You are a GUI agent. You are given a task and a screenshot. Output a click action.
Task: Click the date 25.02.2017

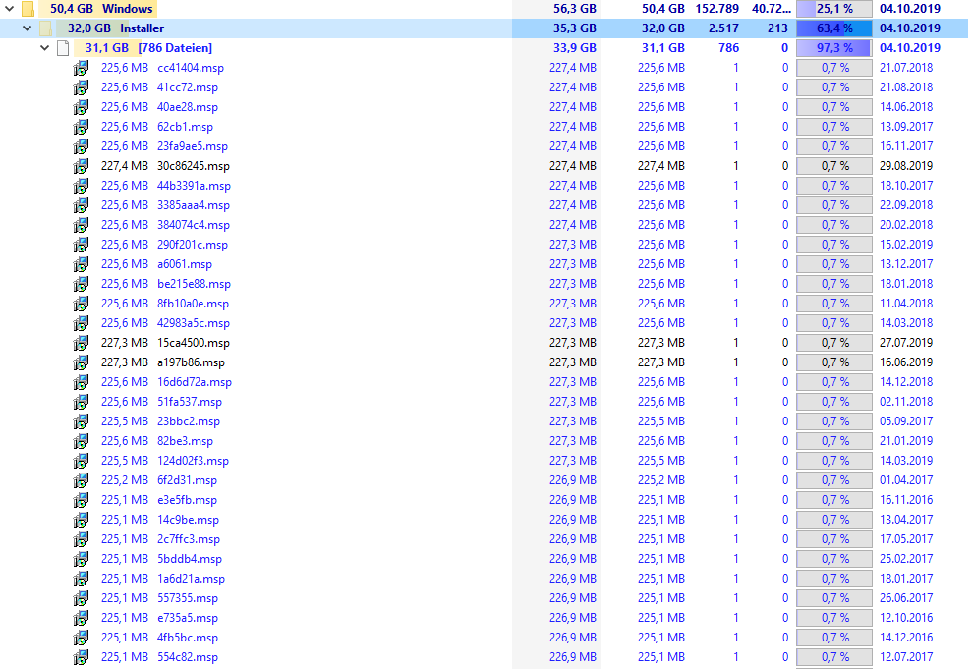906,559
